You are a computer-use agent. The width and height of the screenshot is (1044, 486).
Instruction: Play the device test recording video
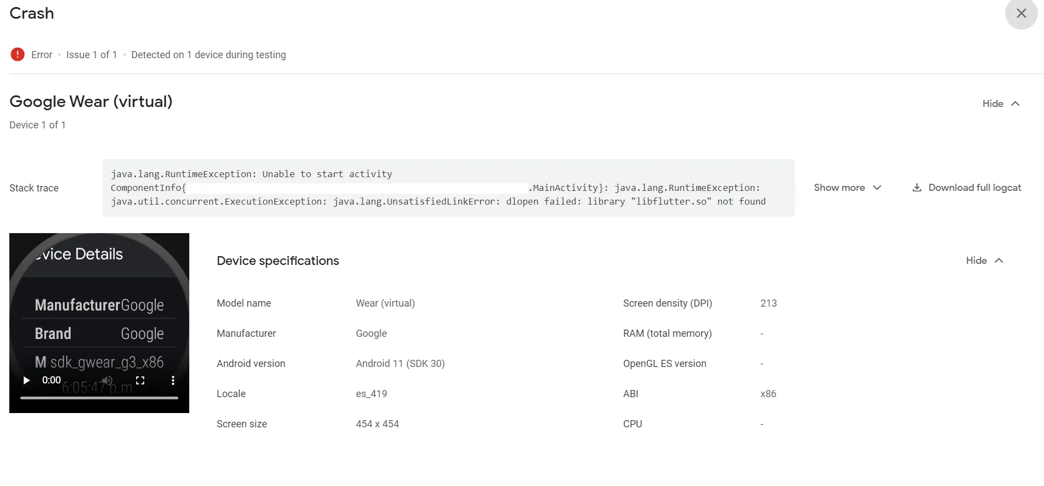point(26,380)
